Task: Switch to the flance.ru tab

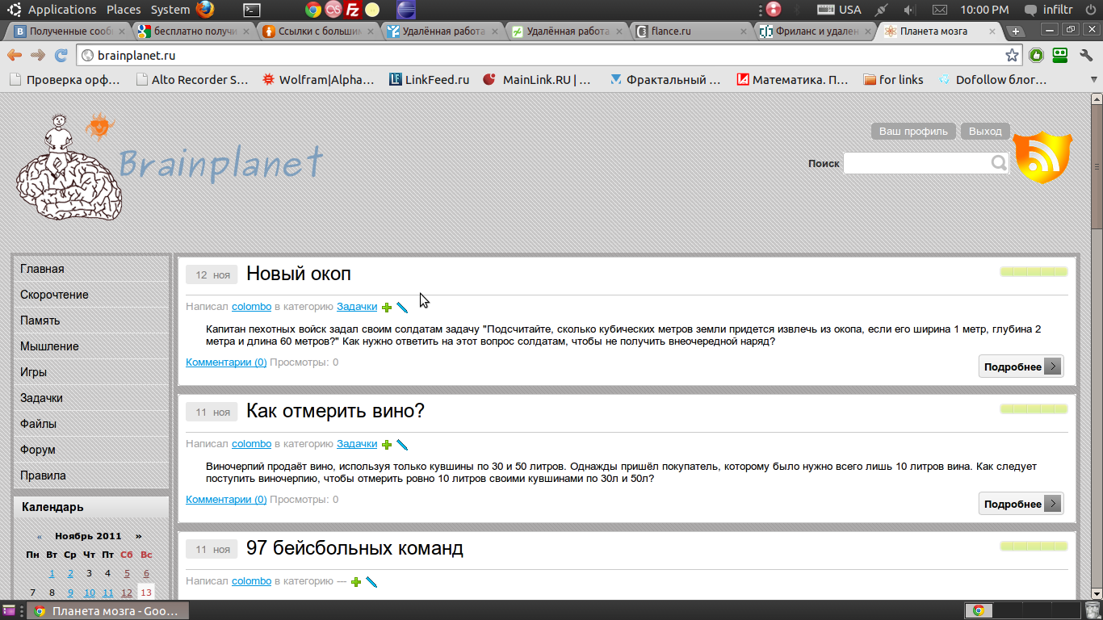Action: tap(692, 31)
